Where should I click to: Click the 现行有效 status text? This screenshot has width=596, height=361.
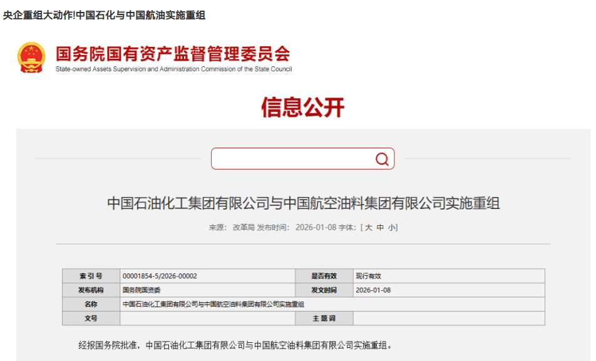pyautogui.click(x=367, y=276)
